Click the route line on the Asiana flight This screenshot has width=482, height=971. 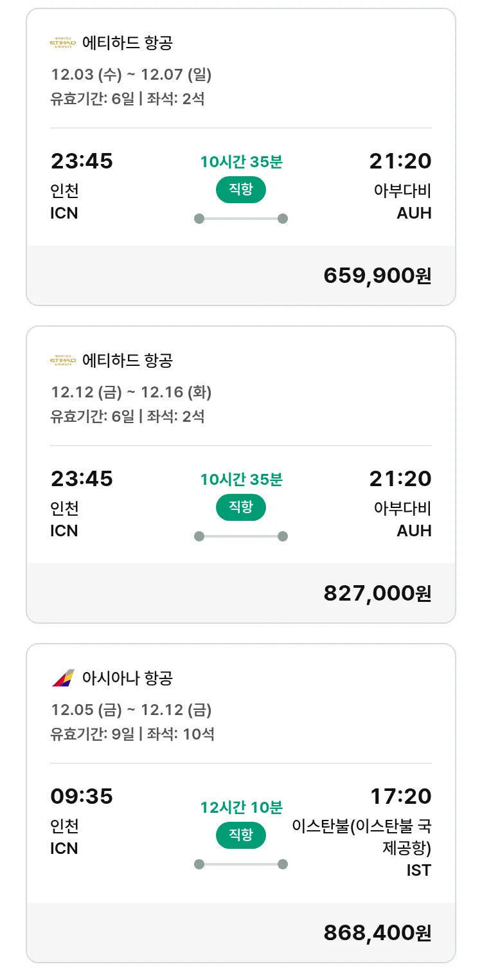coord(240,864)
